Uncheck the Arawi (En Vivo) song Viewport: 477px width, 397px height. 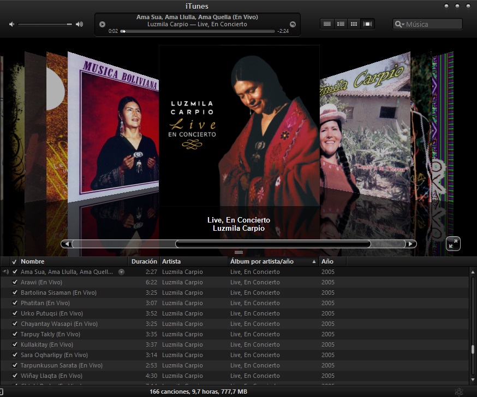pyautogui.click(x=15, y=282)
